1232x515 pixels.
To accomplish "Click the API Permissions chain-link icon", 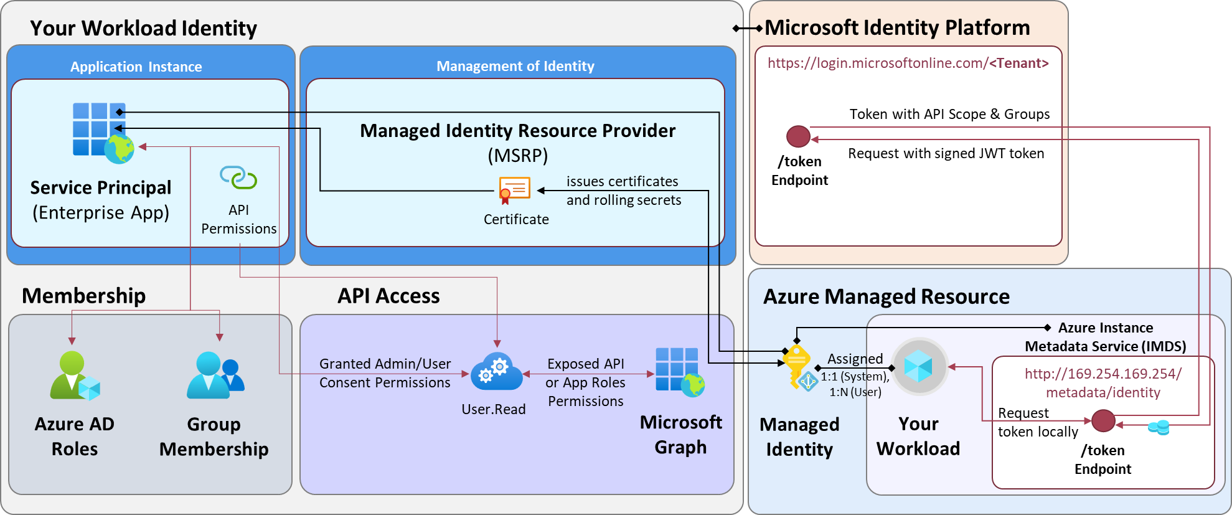I will [x=238, y=177].
